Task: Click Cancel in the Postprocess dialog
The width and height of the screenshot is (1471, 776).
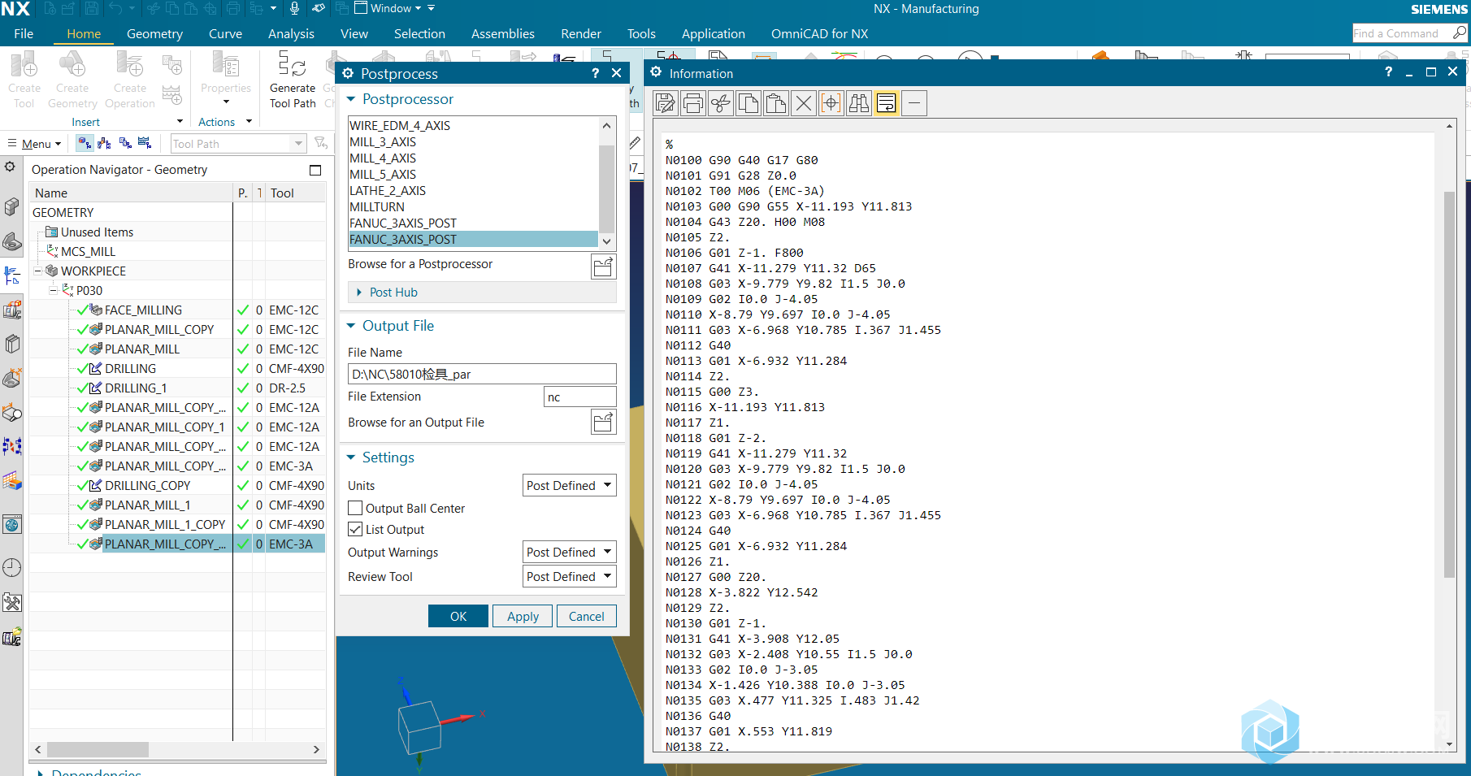Action: (x=586, y=616)
